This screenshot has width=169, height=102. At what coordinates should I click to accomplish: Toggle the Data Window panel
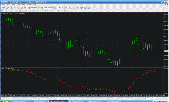point(15,8)
